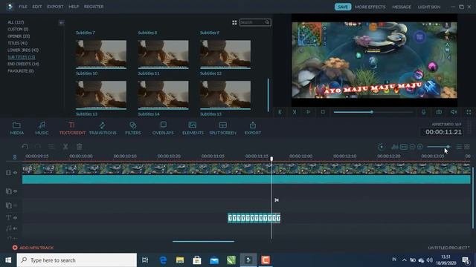Open the FILE menu
This screenshot has width=476, height=267.
click(23, 7)
